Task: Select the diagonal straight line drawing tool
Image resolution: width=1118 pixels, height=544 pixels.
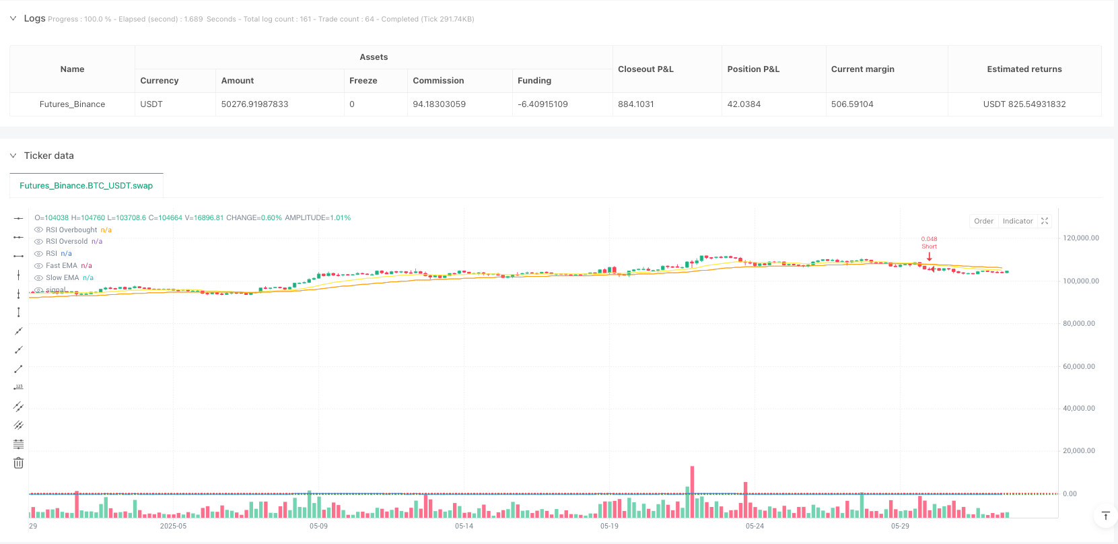Action: (x=19, y=331)
